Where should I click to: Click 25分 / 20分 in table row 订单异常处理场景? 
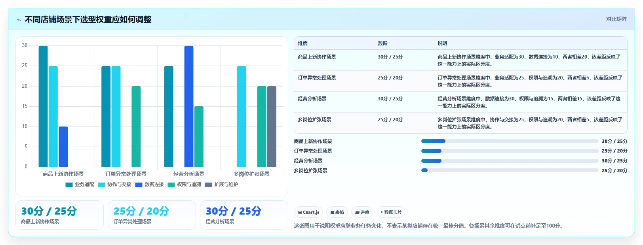click(390, 78)
